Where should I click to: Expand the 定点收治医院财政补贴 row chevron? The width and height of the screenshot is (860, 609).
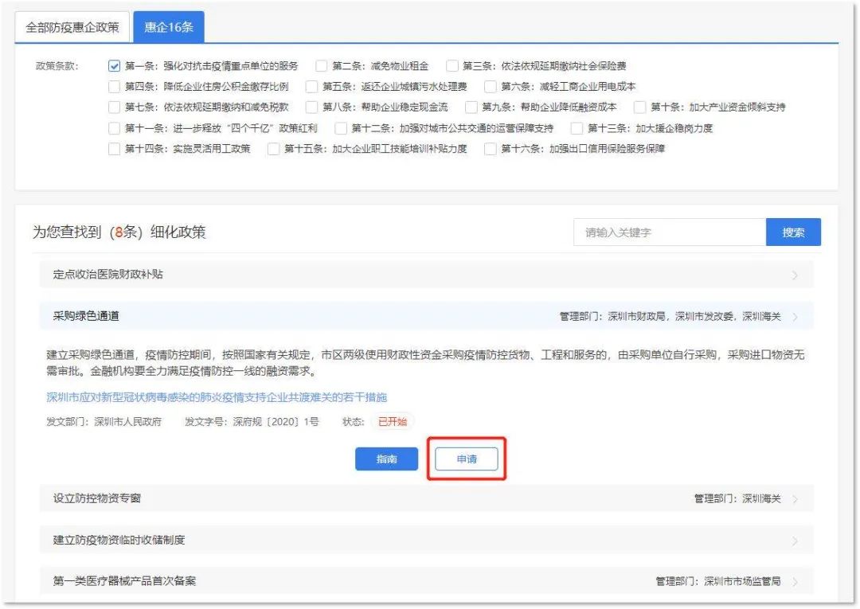[795, 275]
